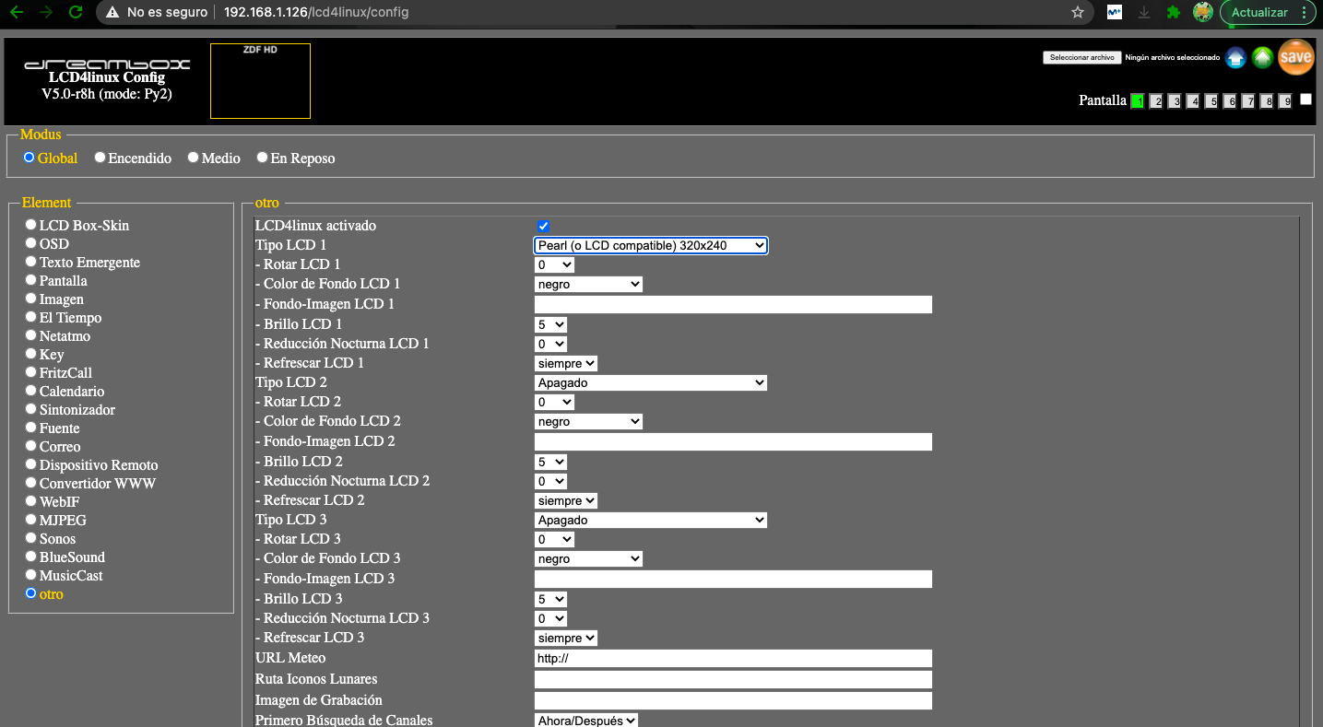
Task: Click the Movistar+ extension icon
Action: click(1114, 13)
